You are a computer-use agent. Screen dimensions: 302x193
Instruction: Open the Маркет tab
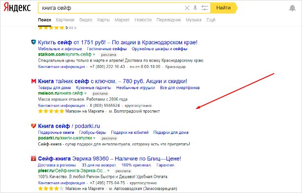(122, 20)
